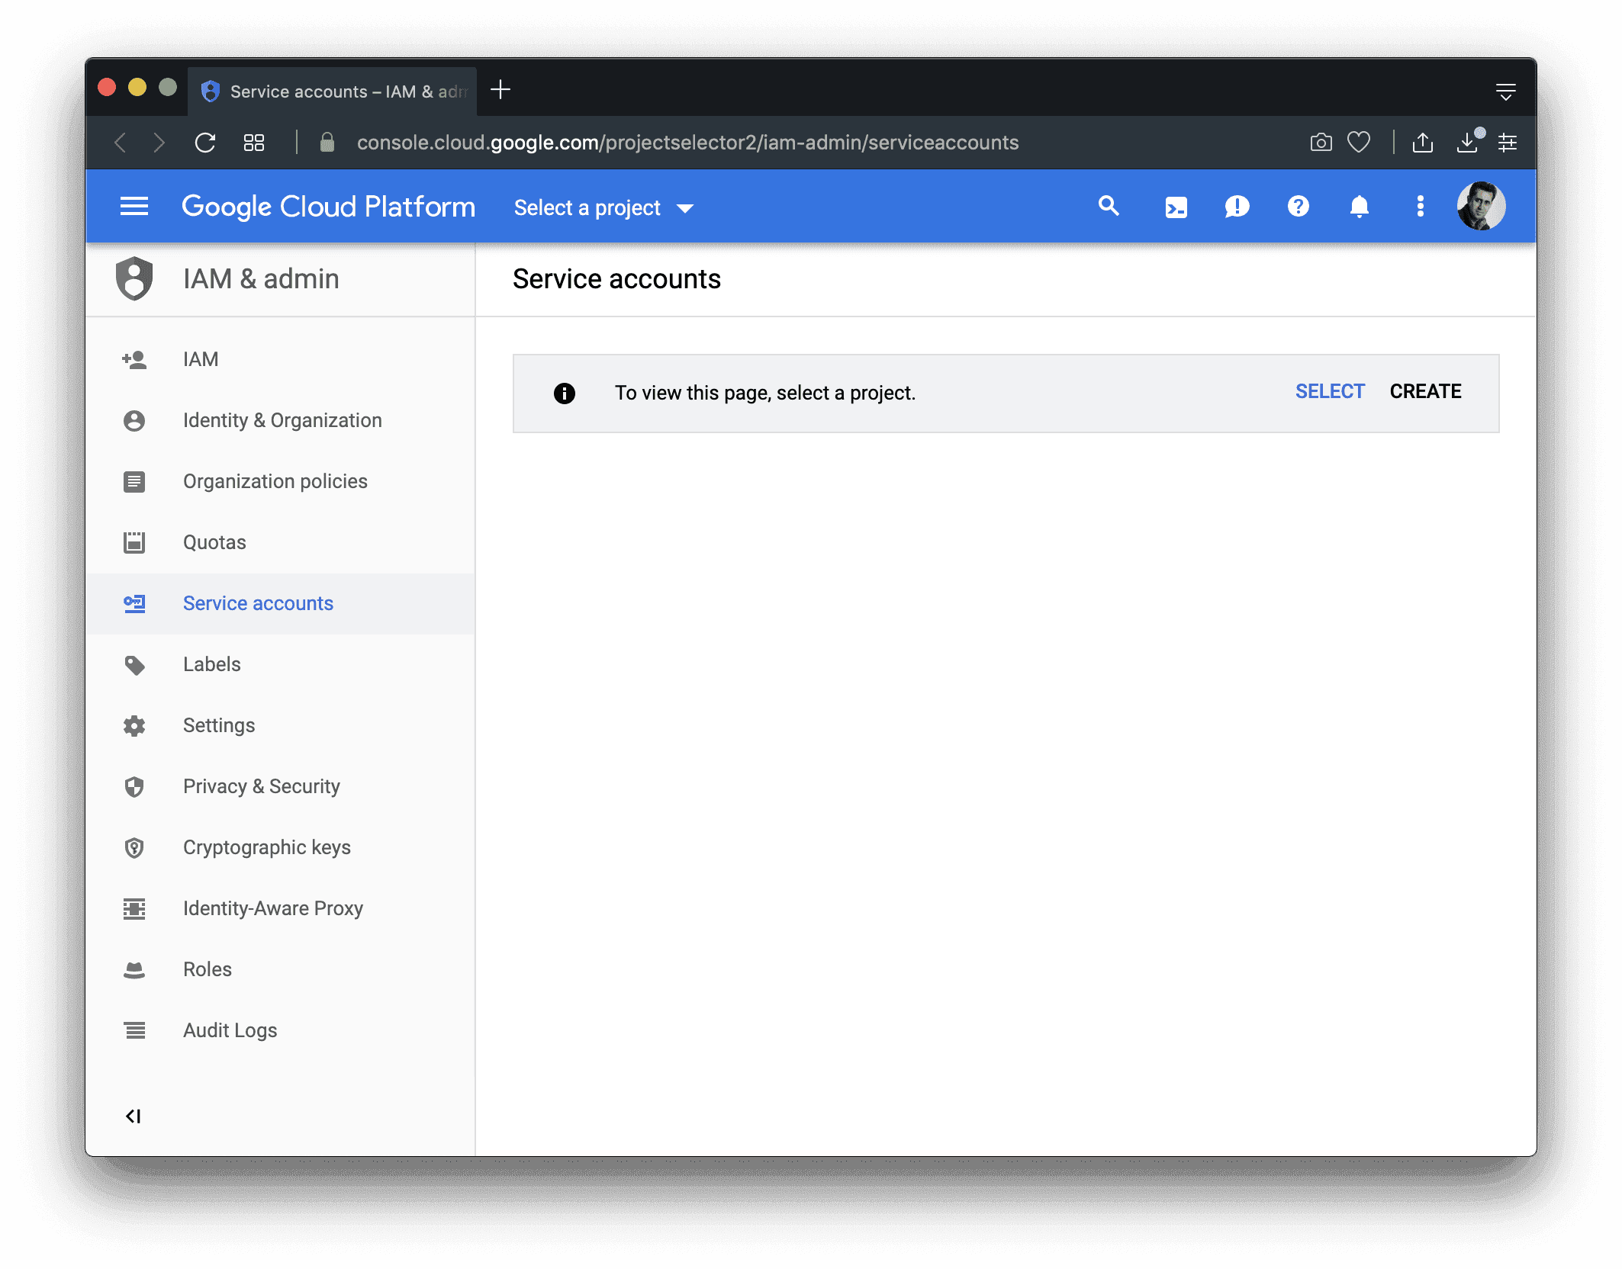1622x1269 pixels.
Task: Open browser tab list dropdown
Action: (1505, 92)
